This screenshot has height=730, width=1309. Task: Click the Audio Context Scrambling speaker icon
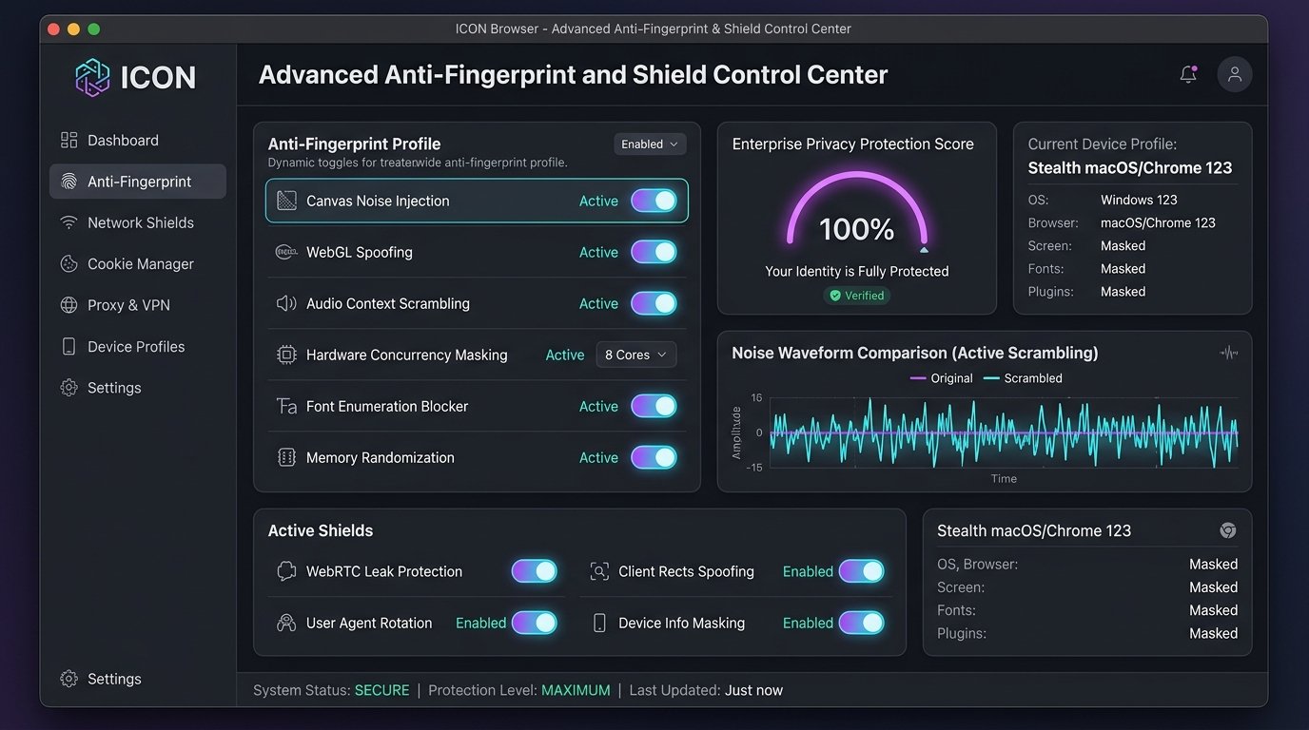(286, 303)
